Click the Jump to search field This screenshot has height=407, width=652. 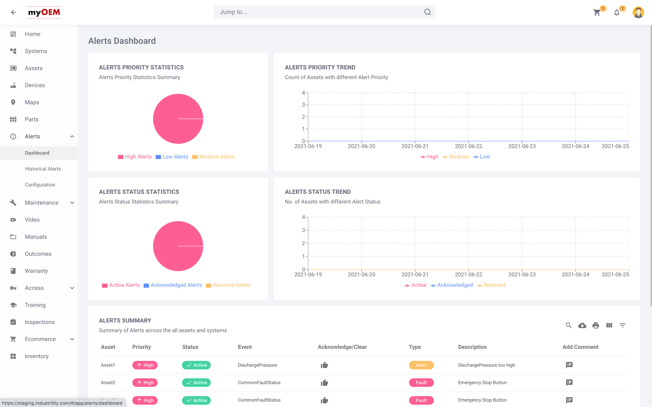[x=324, y=12]
